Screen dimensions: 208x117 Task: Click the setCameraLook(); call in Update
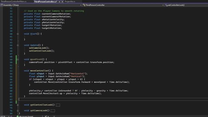point(39,48)
